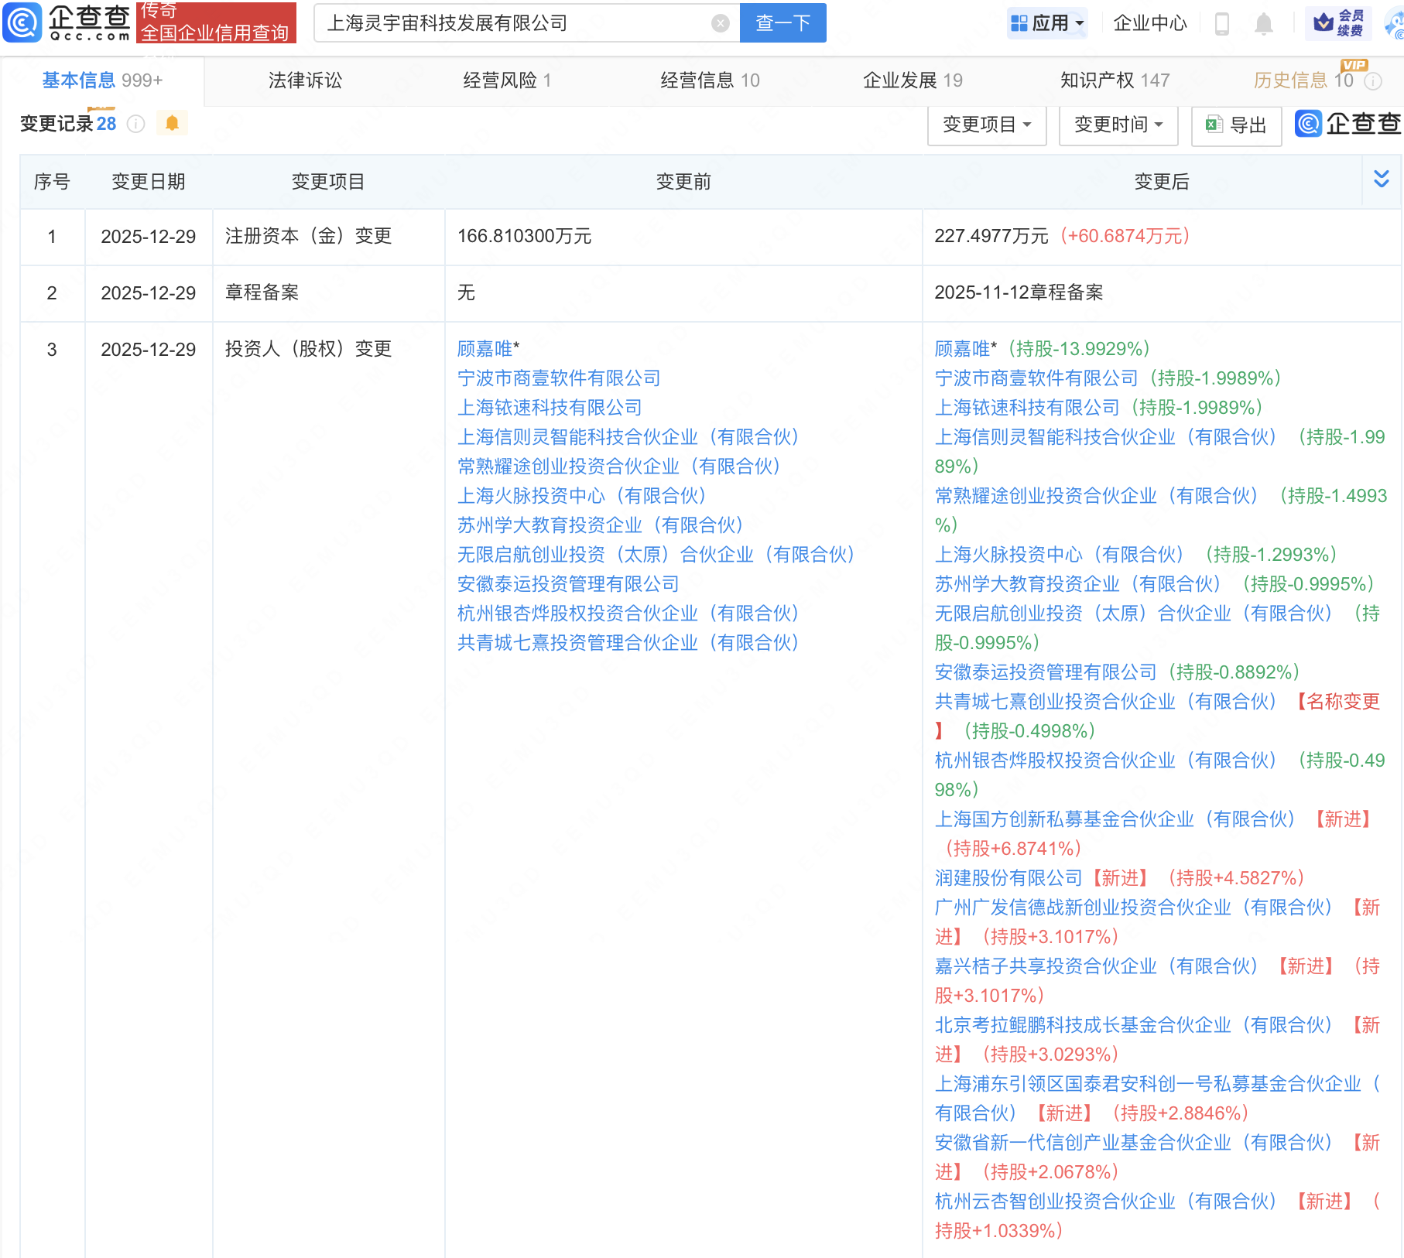Image resolution: width=1404 pixels, height=1258 pixels.
Task: Open the mobile phone app icon
Action: 1222,24
